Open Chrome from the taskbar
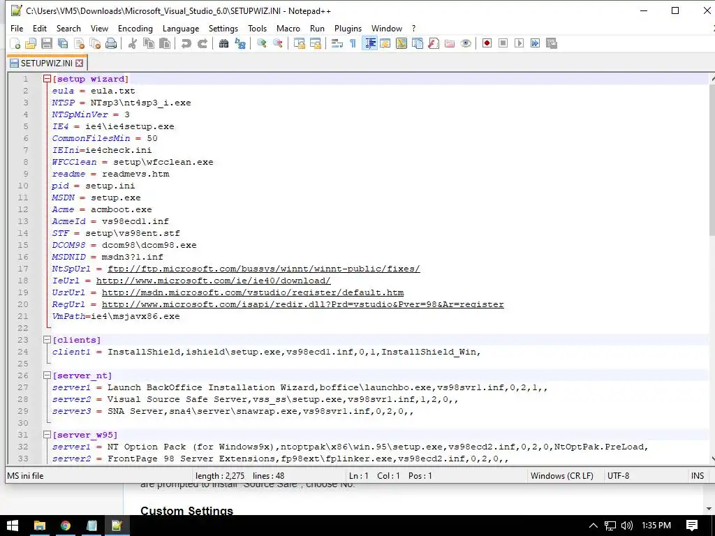The height and width of the screenshot is (536, 715). [x=65, y=526]
